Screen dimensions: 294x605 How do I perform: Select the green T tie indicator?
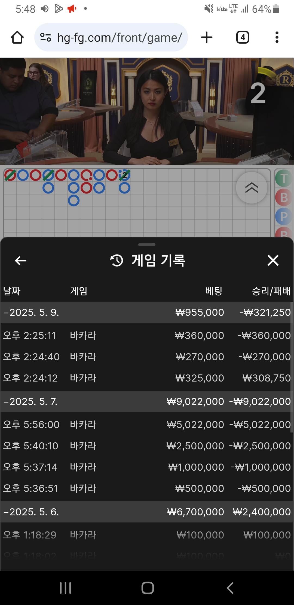click(284, 179)
